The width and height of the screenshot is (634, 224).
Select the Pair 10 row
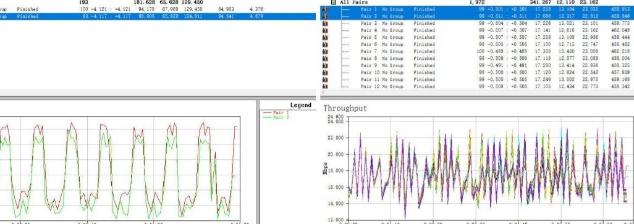477,73
